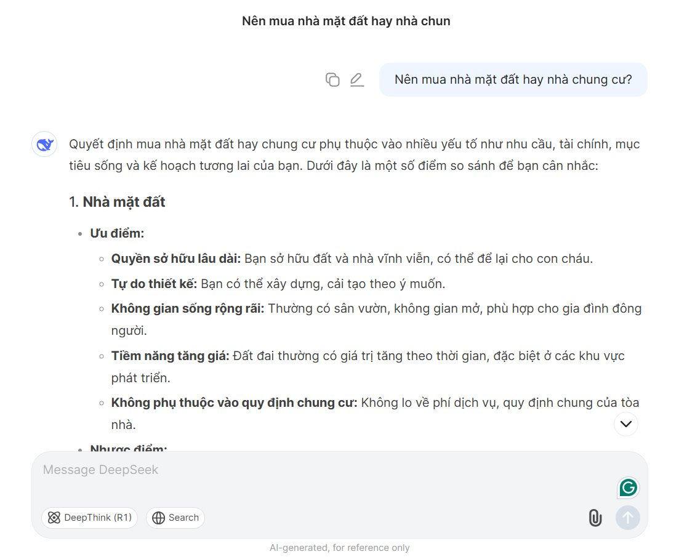Click the heading "1. Nhà mặt đất"
This screenshot has height=557, width=679.
coord(118,202)
